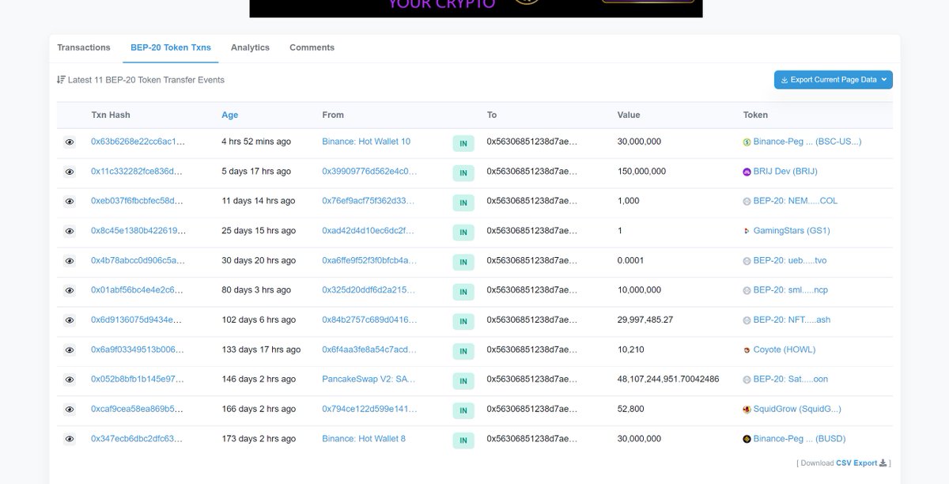Viewport: 949px width, 484px height.
Task: Open transaction hash 0x6d9136075d9434e
Action: [x=137, y=320]
